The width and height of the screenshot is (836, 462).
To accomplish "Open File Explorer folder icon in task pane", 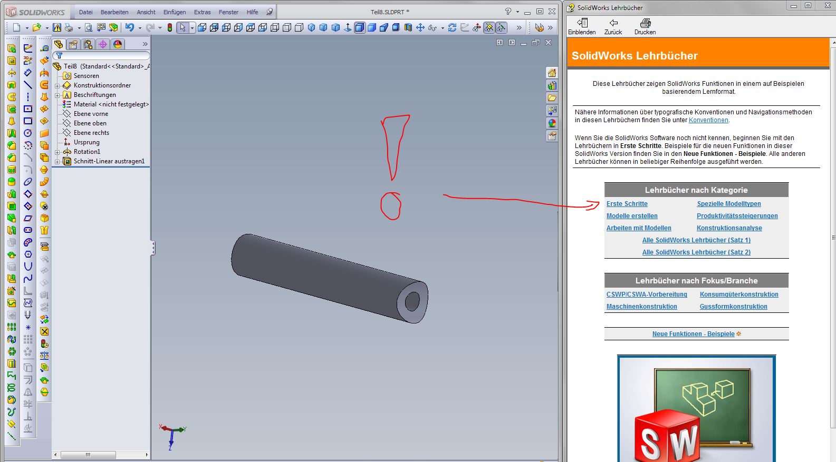I will pyautogui.click(x=552, y=98).
